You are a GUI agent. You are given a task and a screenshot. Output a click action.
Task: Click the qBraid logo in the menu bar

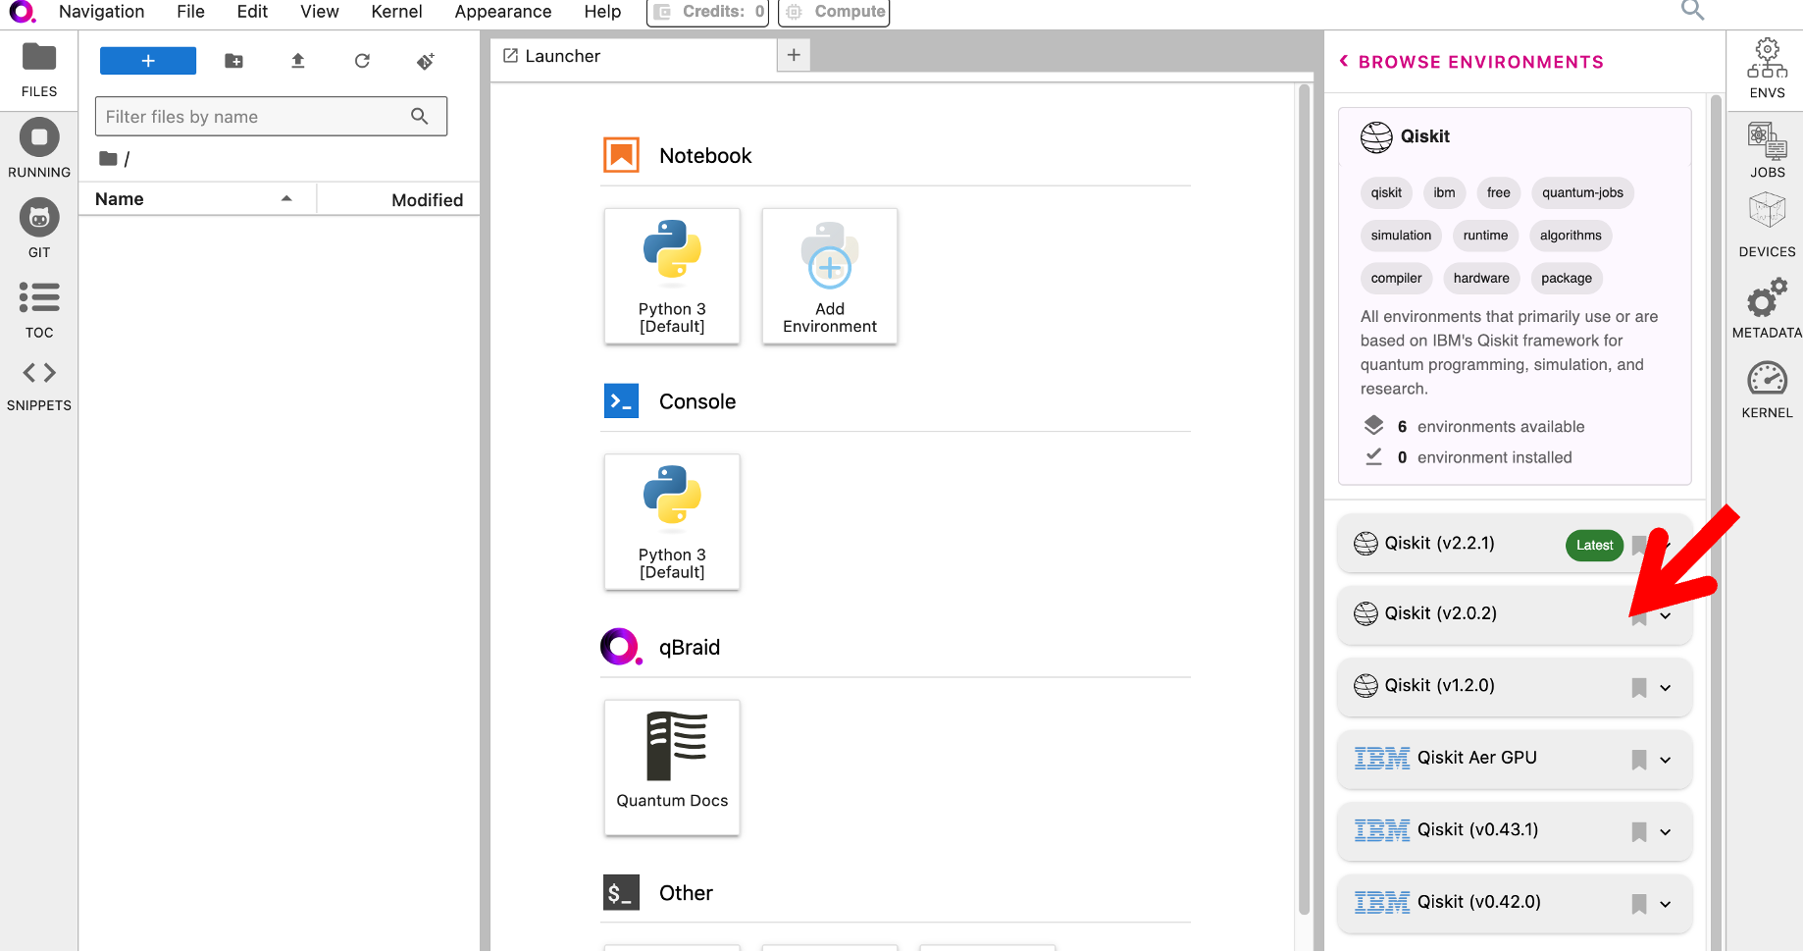tap(22, 12)
